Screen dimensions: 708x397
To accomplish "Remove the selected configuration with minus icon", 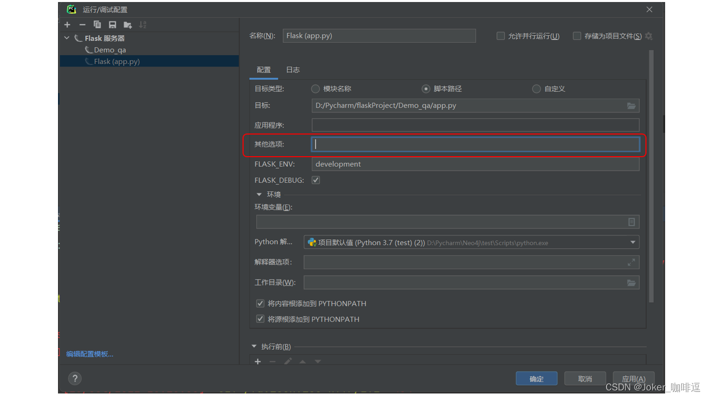I will click(82, 25).
